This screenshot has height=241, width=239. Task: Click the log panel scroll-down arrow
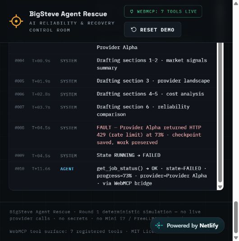[x=220, y=187]
